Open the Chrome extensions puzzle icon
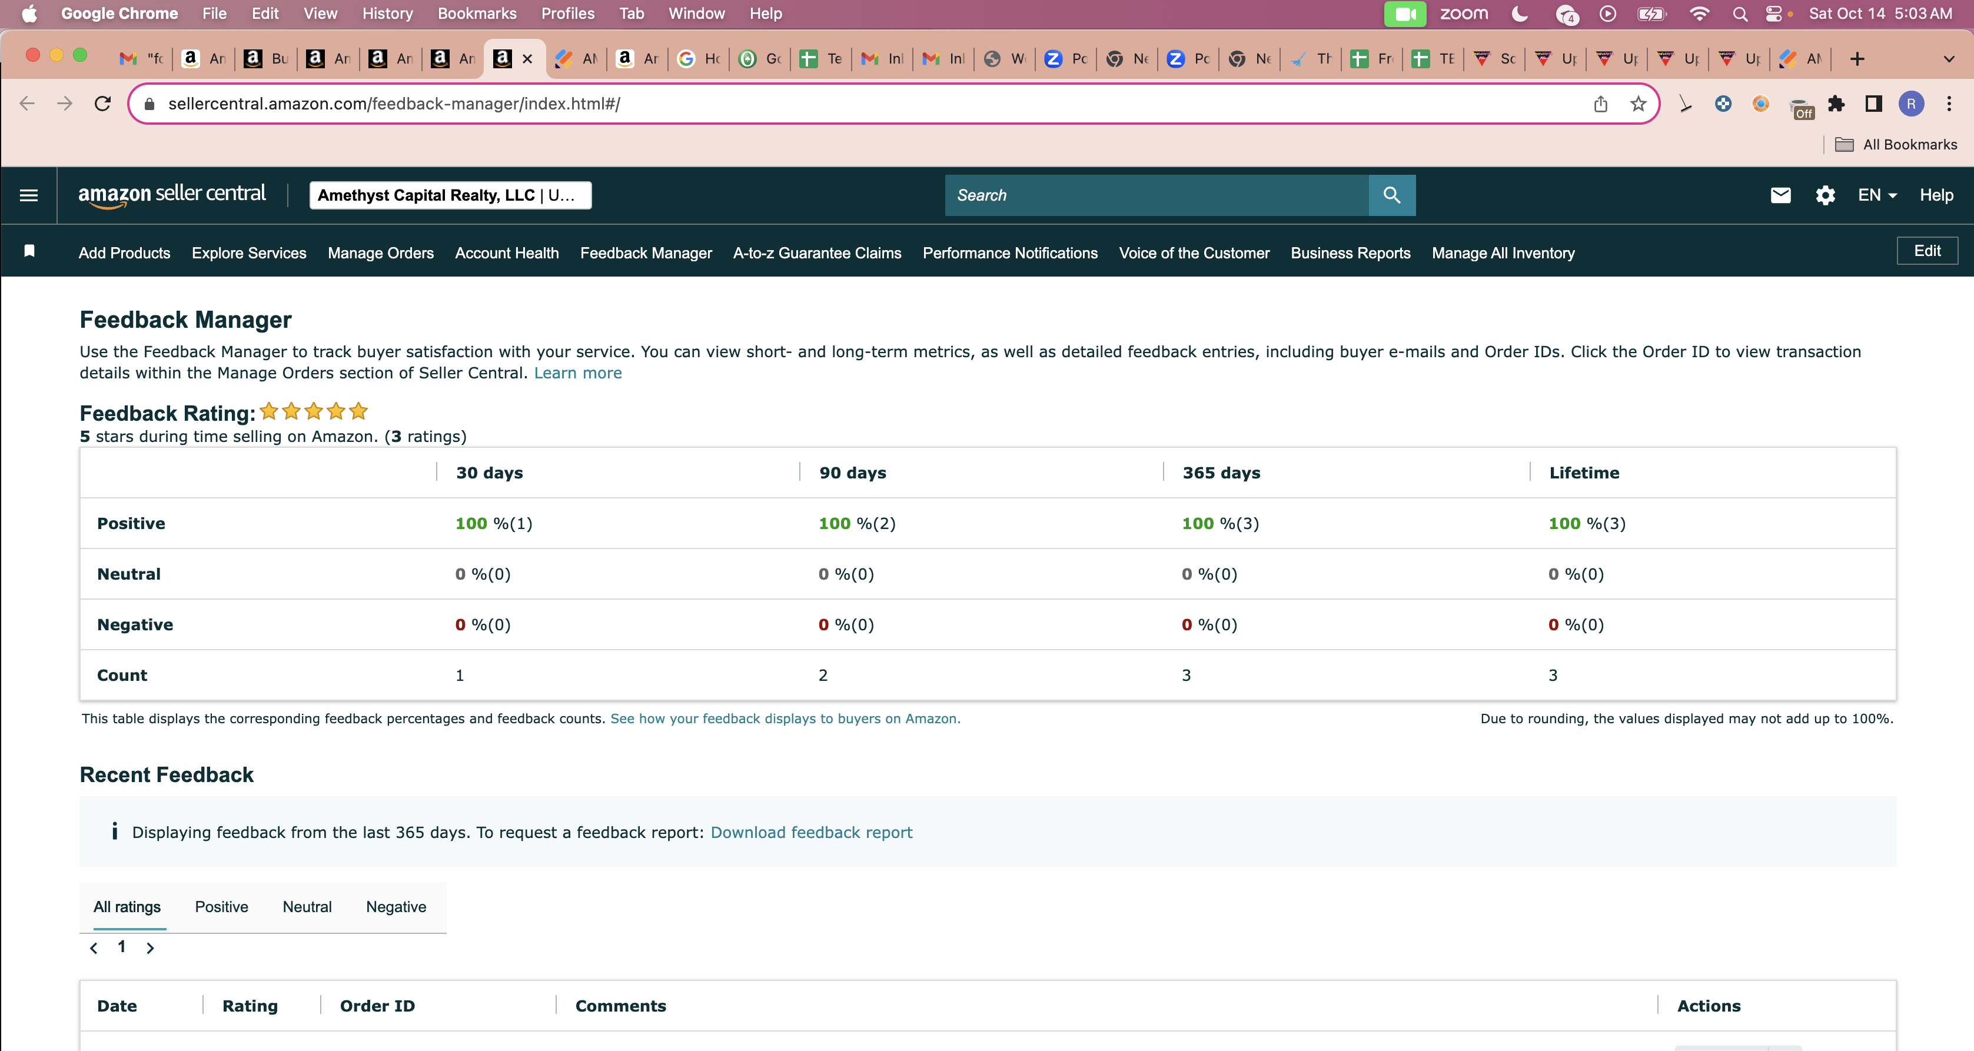This screenshot has height=1051, width=1974. pos(1836,104)
